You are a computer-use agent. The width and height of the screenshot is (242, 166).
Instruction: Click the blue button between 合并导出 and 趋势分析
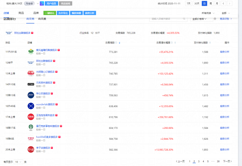pyautogui.click(x=76, y=13)
